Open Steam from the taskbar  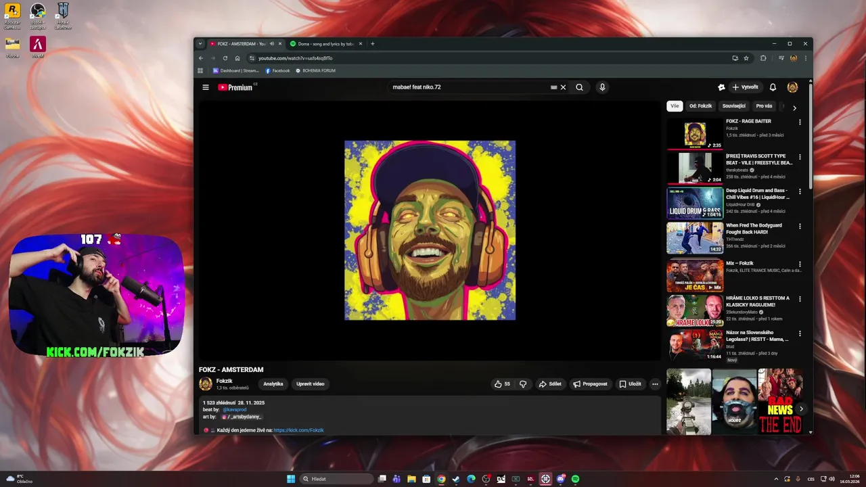point(456,479)
